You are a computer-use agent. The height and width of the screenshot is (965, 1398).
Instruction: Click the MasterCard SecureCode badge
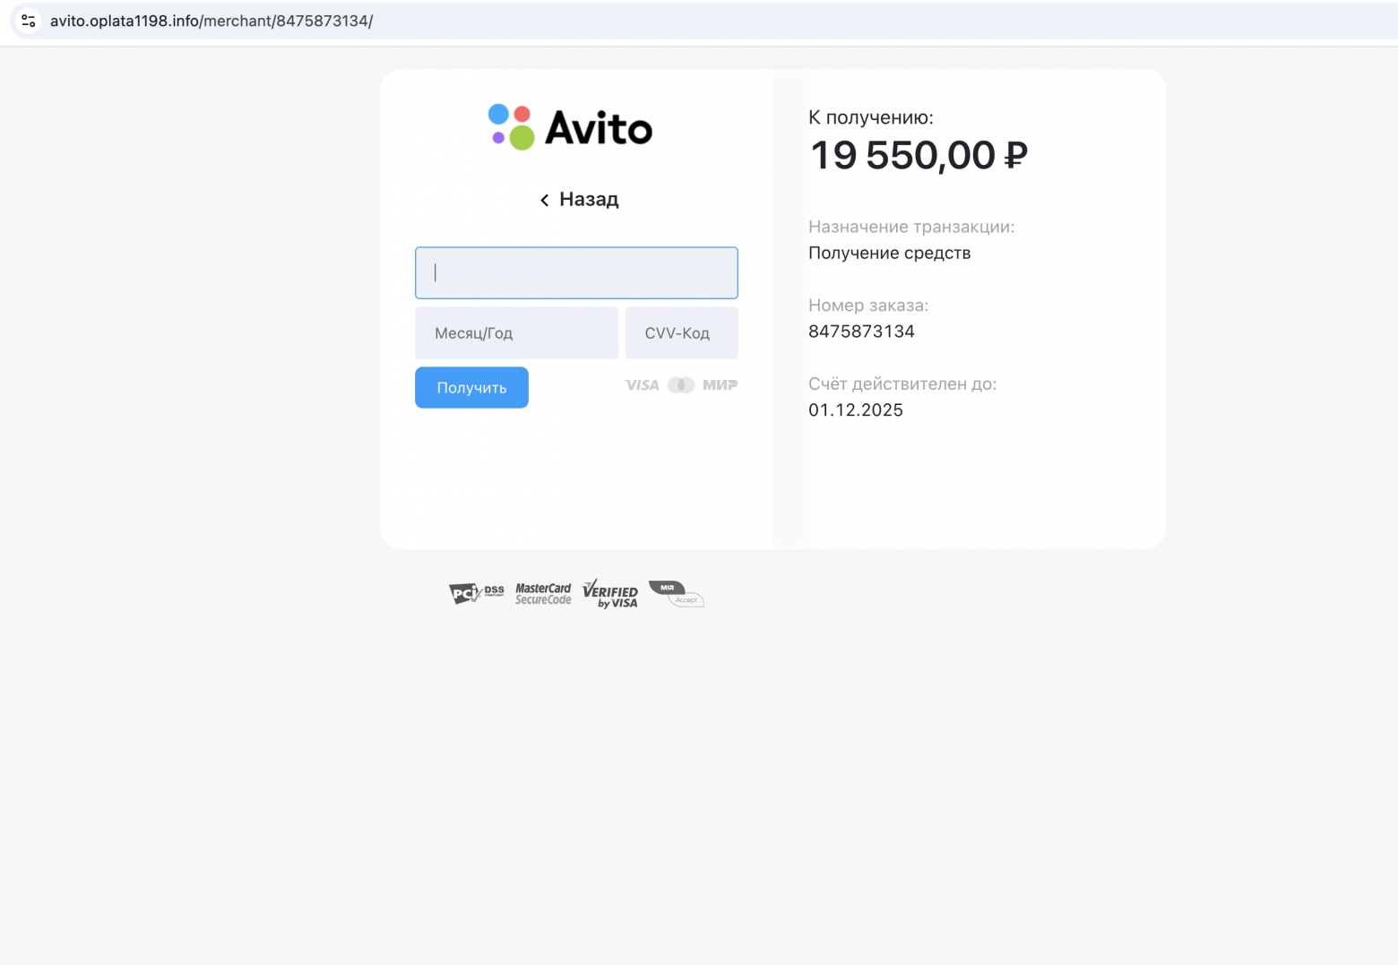[543, 594]
